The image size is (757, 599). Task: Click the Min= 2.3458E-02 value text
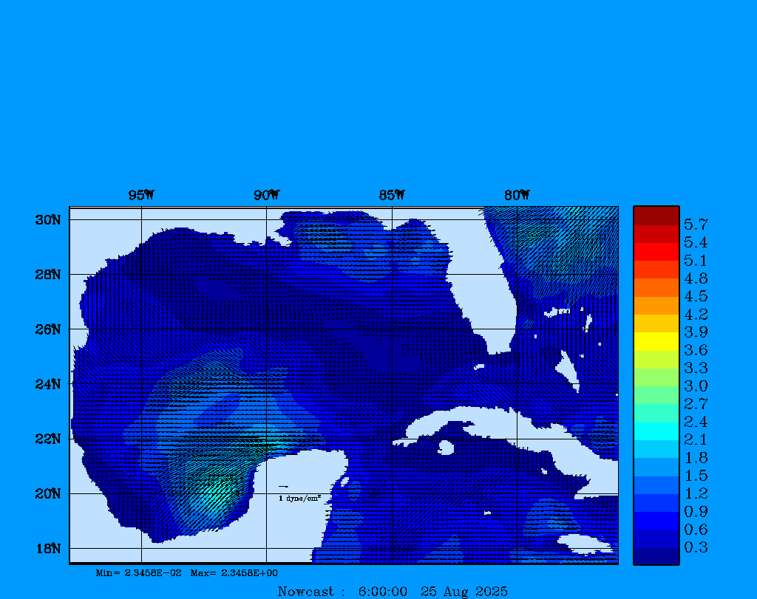coord(138,573)
